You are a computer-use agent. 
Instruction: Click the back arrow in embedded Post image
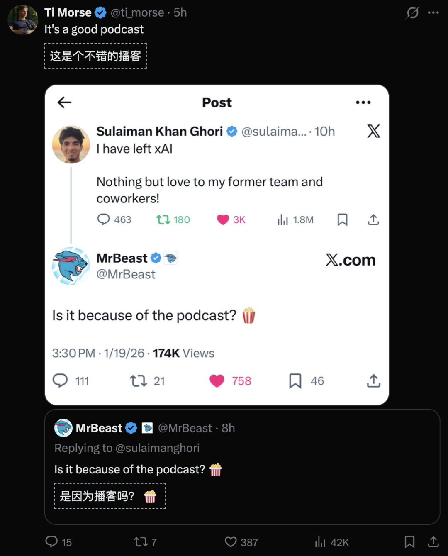(x=65, y=102)
